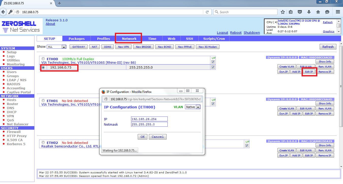This screenshot has width=343, height=184.
Task: Switch to the Scripts/Cron tab
Action: click(x=214, y=39)
